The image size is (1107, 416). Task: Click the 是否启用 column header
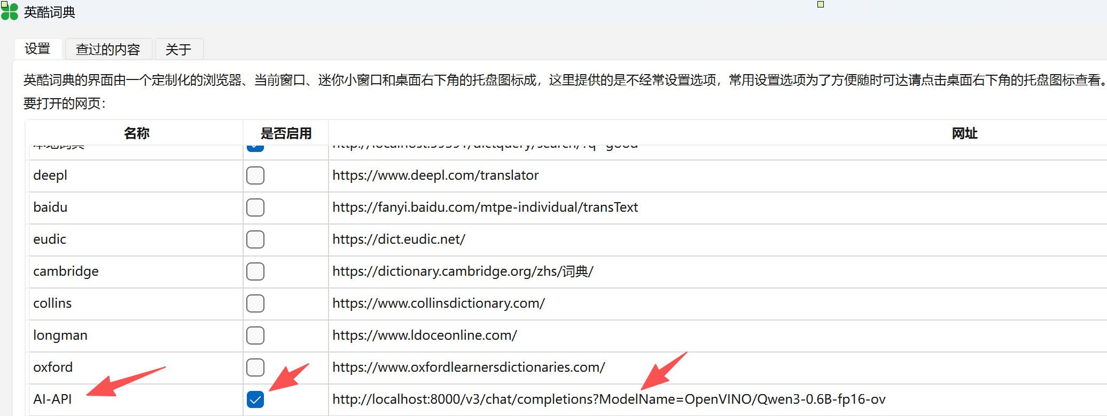click(x=286, y=133)
